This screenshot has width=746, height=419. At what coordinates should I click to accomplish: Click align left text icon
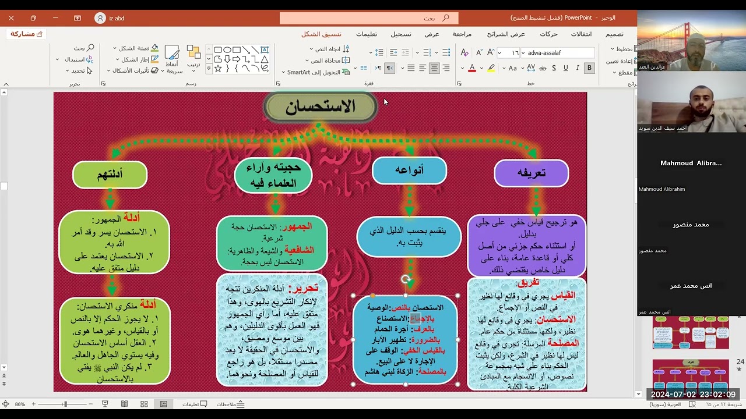point(423,68)
